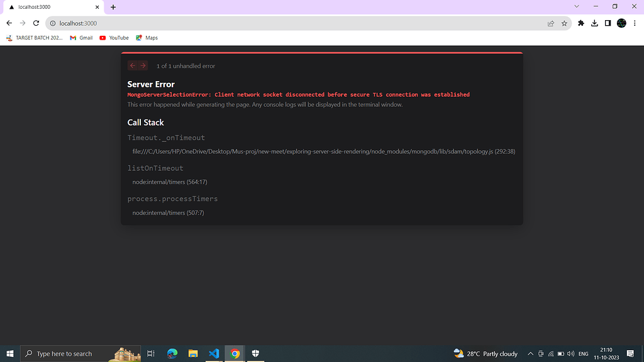Click the share page icon in address bar
Viewport: 644px width, 362px height.
pyautogui.click(x=551, y=23)
